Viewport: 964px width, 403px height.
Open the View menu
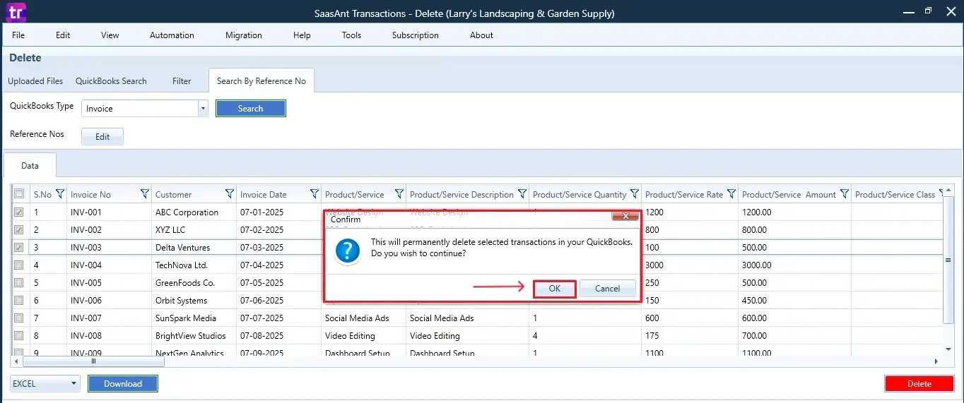(x=110, y=35)
